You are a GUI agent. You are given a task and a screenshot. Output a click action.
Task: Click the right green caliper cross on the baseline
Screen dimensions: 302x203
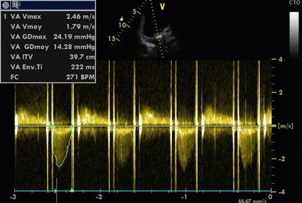click(71, 128)
